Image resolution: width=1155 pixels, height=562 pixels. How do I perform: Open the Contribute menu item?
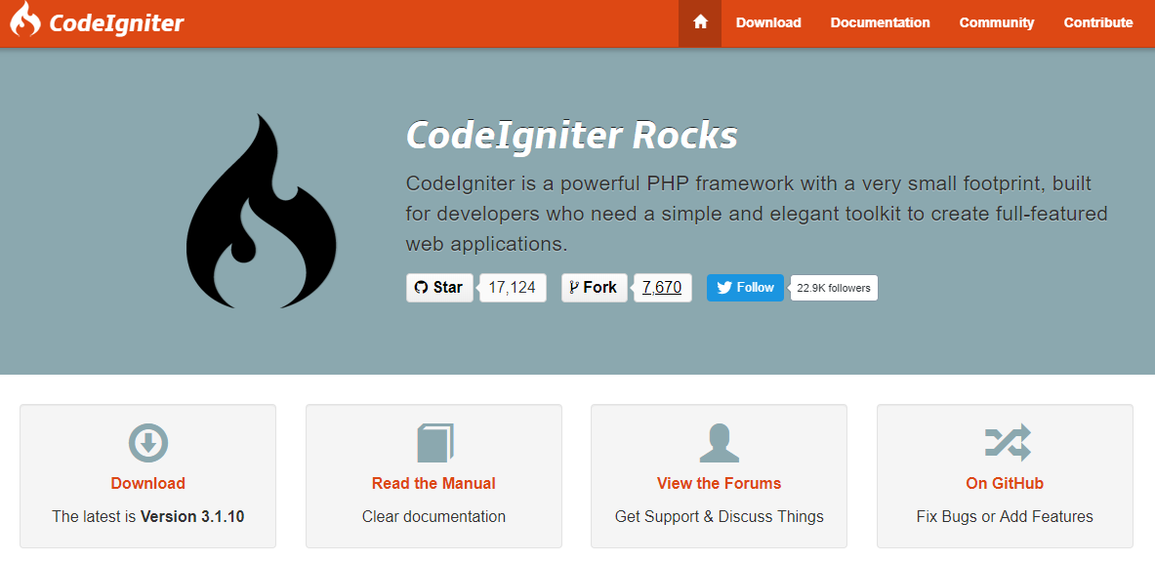(1098, 22)
